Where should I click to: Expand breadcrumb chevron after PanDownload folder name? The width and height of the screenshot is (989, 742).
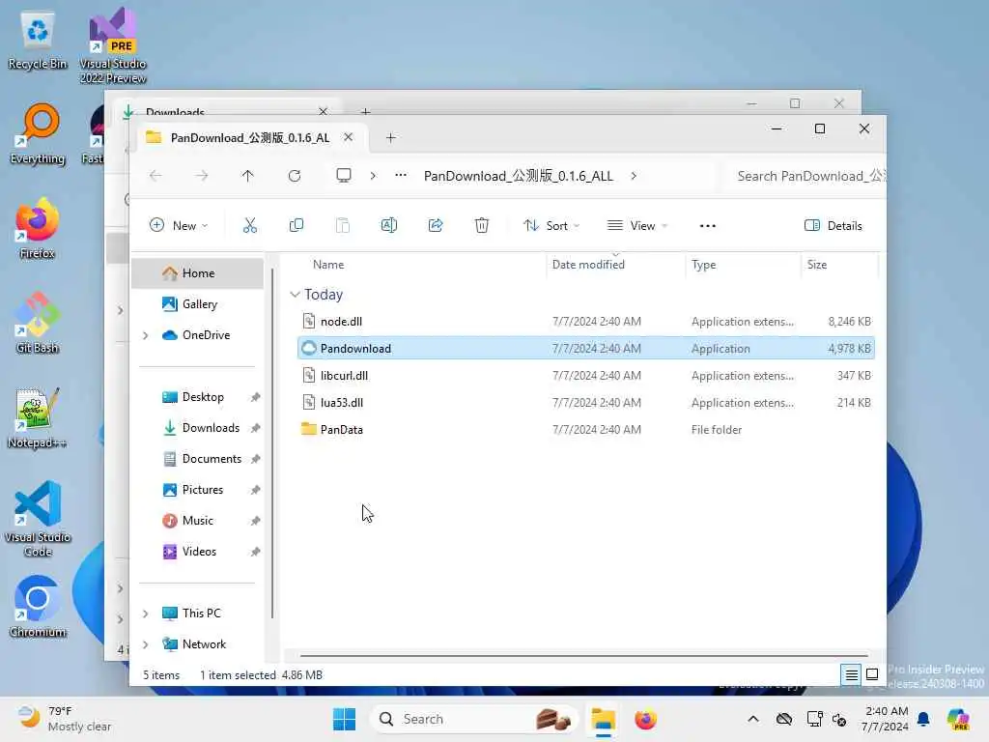coord(634,176)
